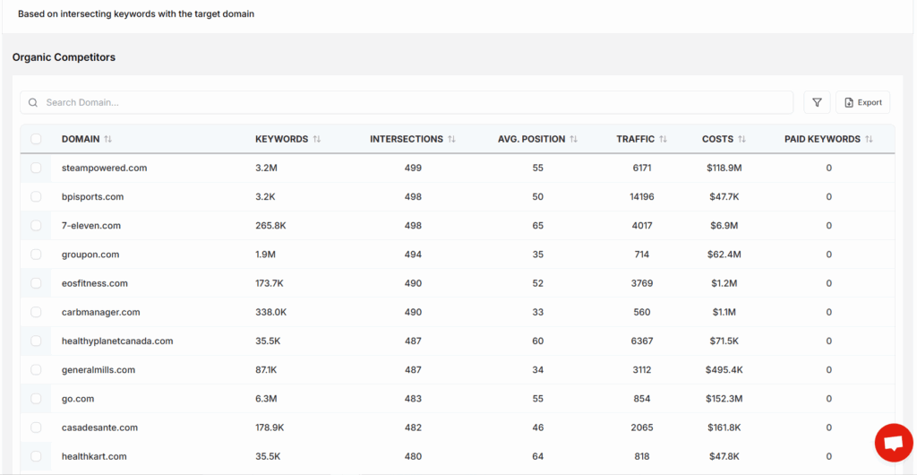
Task: Click the steampowered.com domain
Action: click(104, 168)
